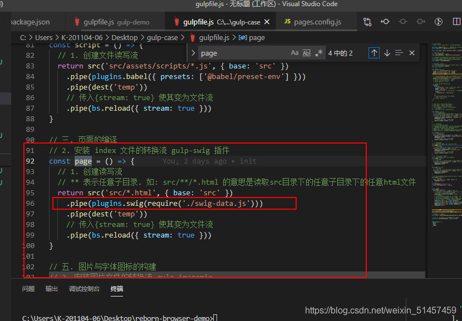Click the highlighted 'page' identifier on line 92
Viewport: 462px width, 321px height.
click(x=83, y=161)
